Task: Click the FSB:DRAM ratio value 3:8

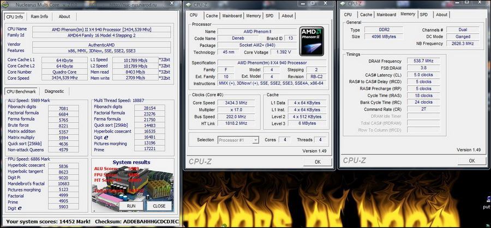Action: click(x=423, y=68)
